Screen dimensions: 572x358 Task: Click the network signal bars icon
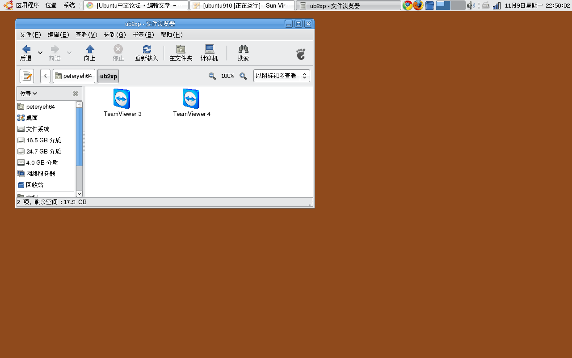click(496, 5)
